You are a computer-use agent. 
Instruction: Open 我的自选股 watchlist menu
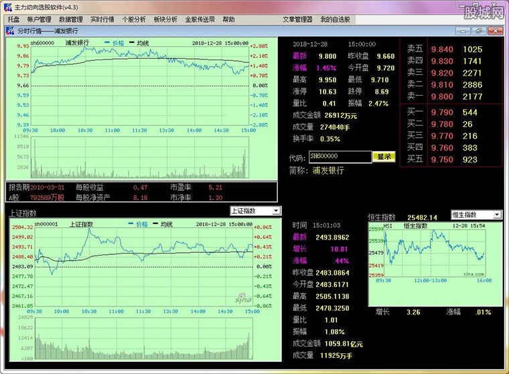[335, 19]
